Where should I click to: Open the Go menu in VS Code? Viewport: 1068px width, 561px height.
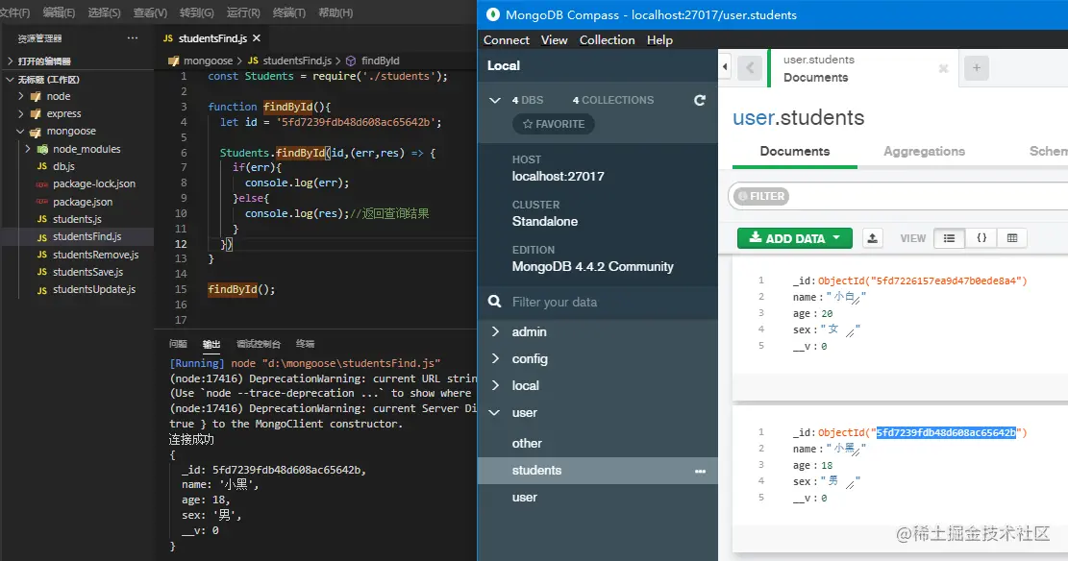[x=197, y=12]
